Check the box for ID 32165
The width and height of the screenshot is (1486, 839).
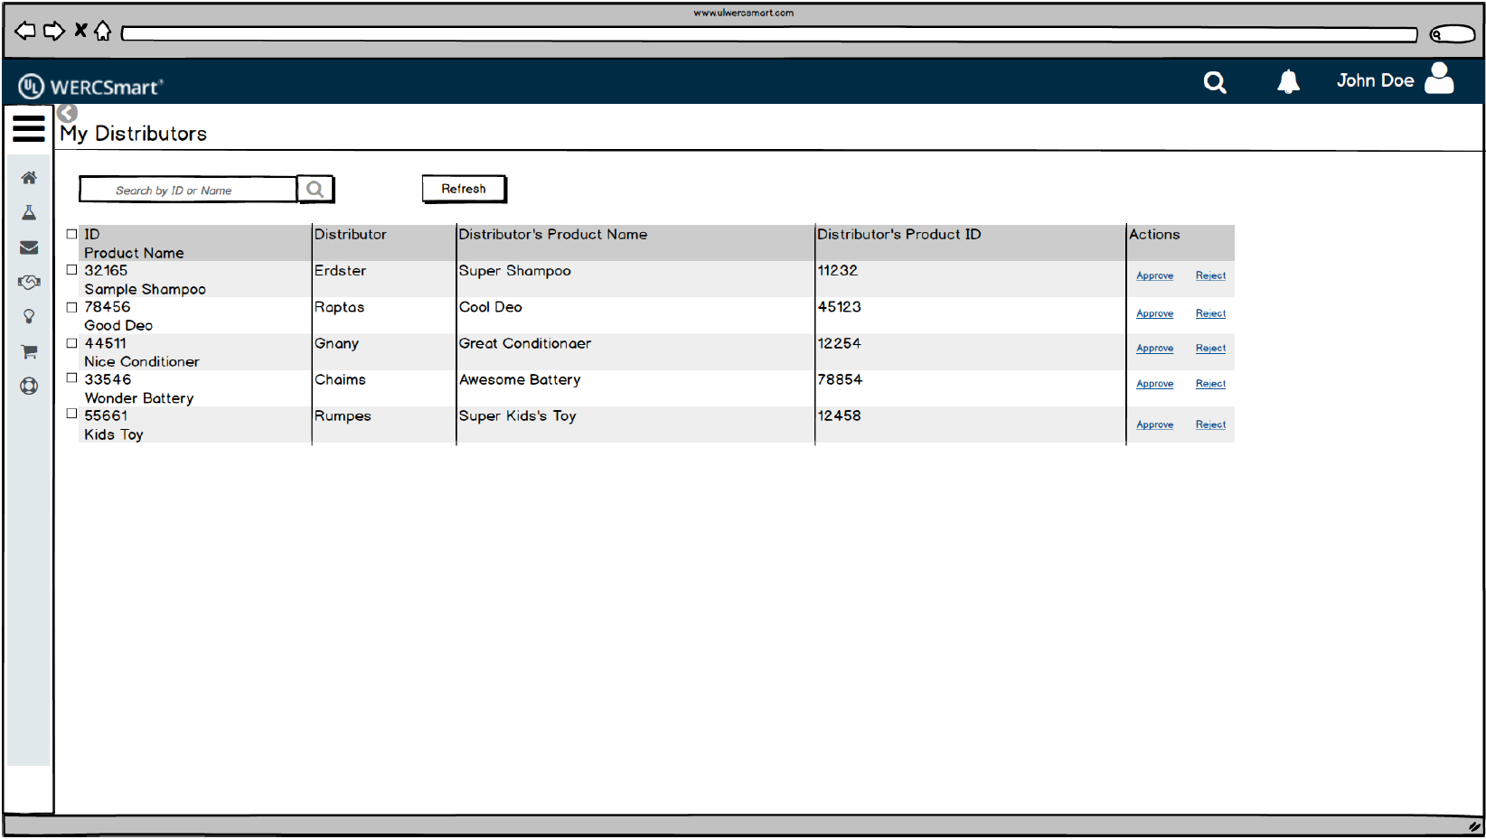(x=72, y=270)
